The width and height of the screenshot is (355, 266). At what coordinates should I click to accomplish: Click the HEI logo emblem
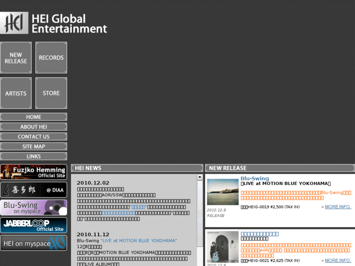[14, 23]
